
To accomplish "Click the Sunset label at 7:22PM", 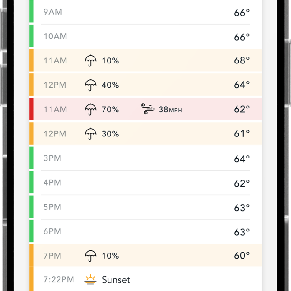I will (116, 280).
